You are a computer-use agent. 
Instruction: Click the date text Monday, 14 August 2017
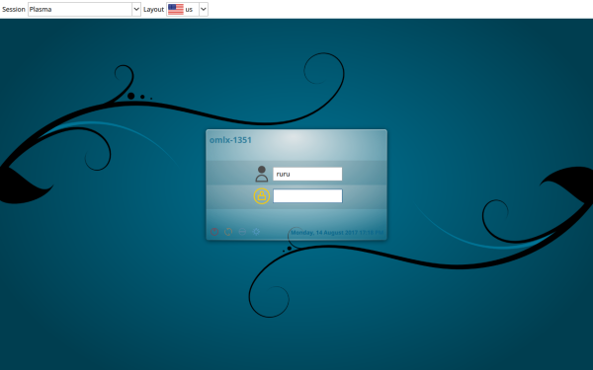pyautogui.click(x=324, y=233)
